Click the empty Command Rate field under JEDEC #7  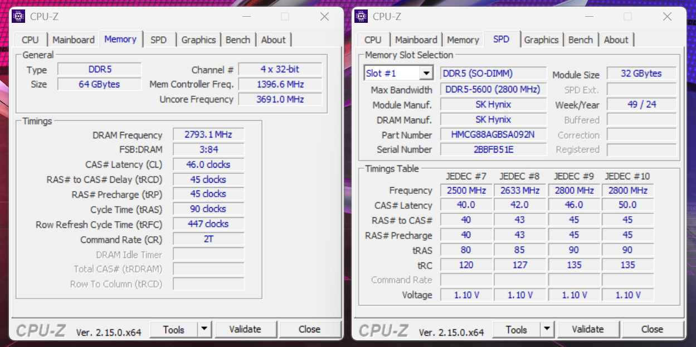[x=466, y=280]
